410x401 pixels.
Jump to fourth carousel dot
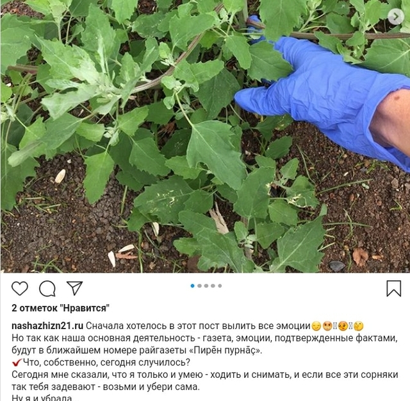(213, 286)
